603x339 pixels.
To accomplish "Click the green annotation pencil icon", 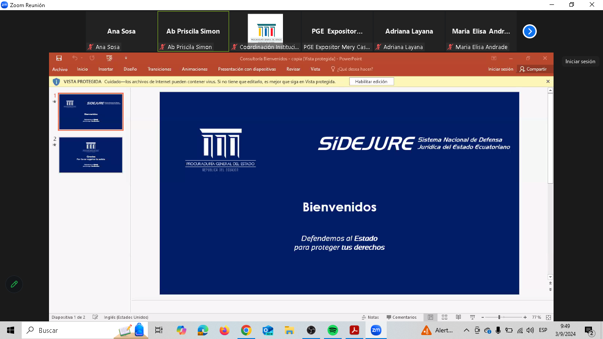I will tap(14, 284).
